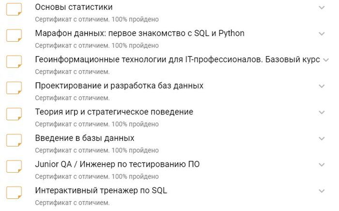Screen dimensions: 339x211
Task: Expand the Введение в базы данных chevron
Action: 322,139
